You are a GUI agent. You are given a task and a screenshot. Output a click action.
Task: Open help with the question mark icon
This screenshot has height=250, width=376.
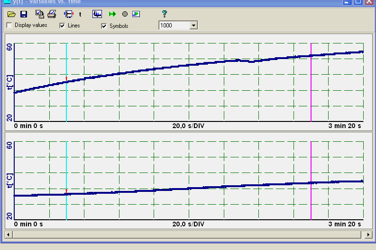(164, 14)
